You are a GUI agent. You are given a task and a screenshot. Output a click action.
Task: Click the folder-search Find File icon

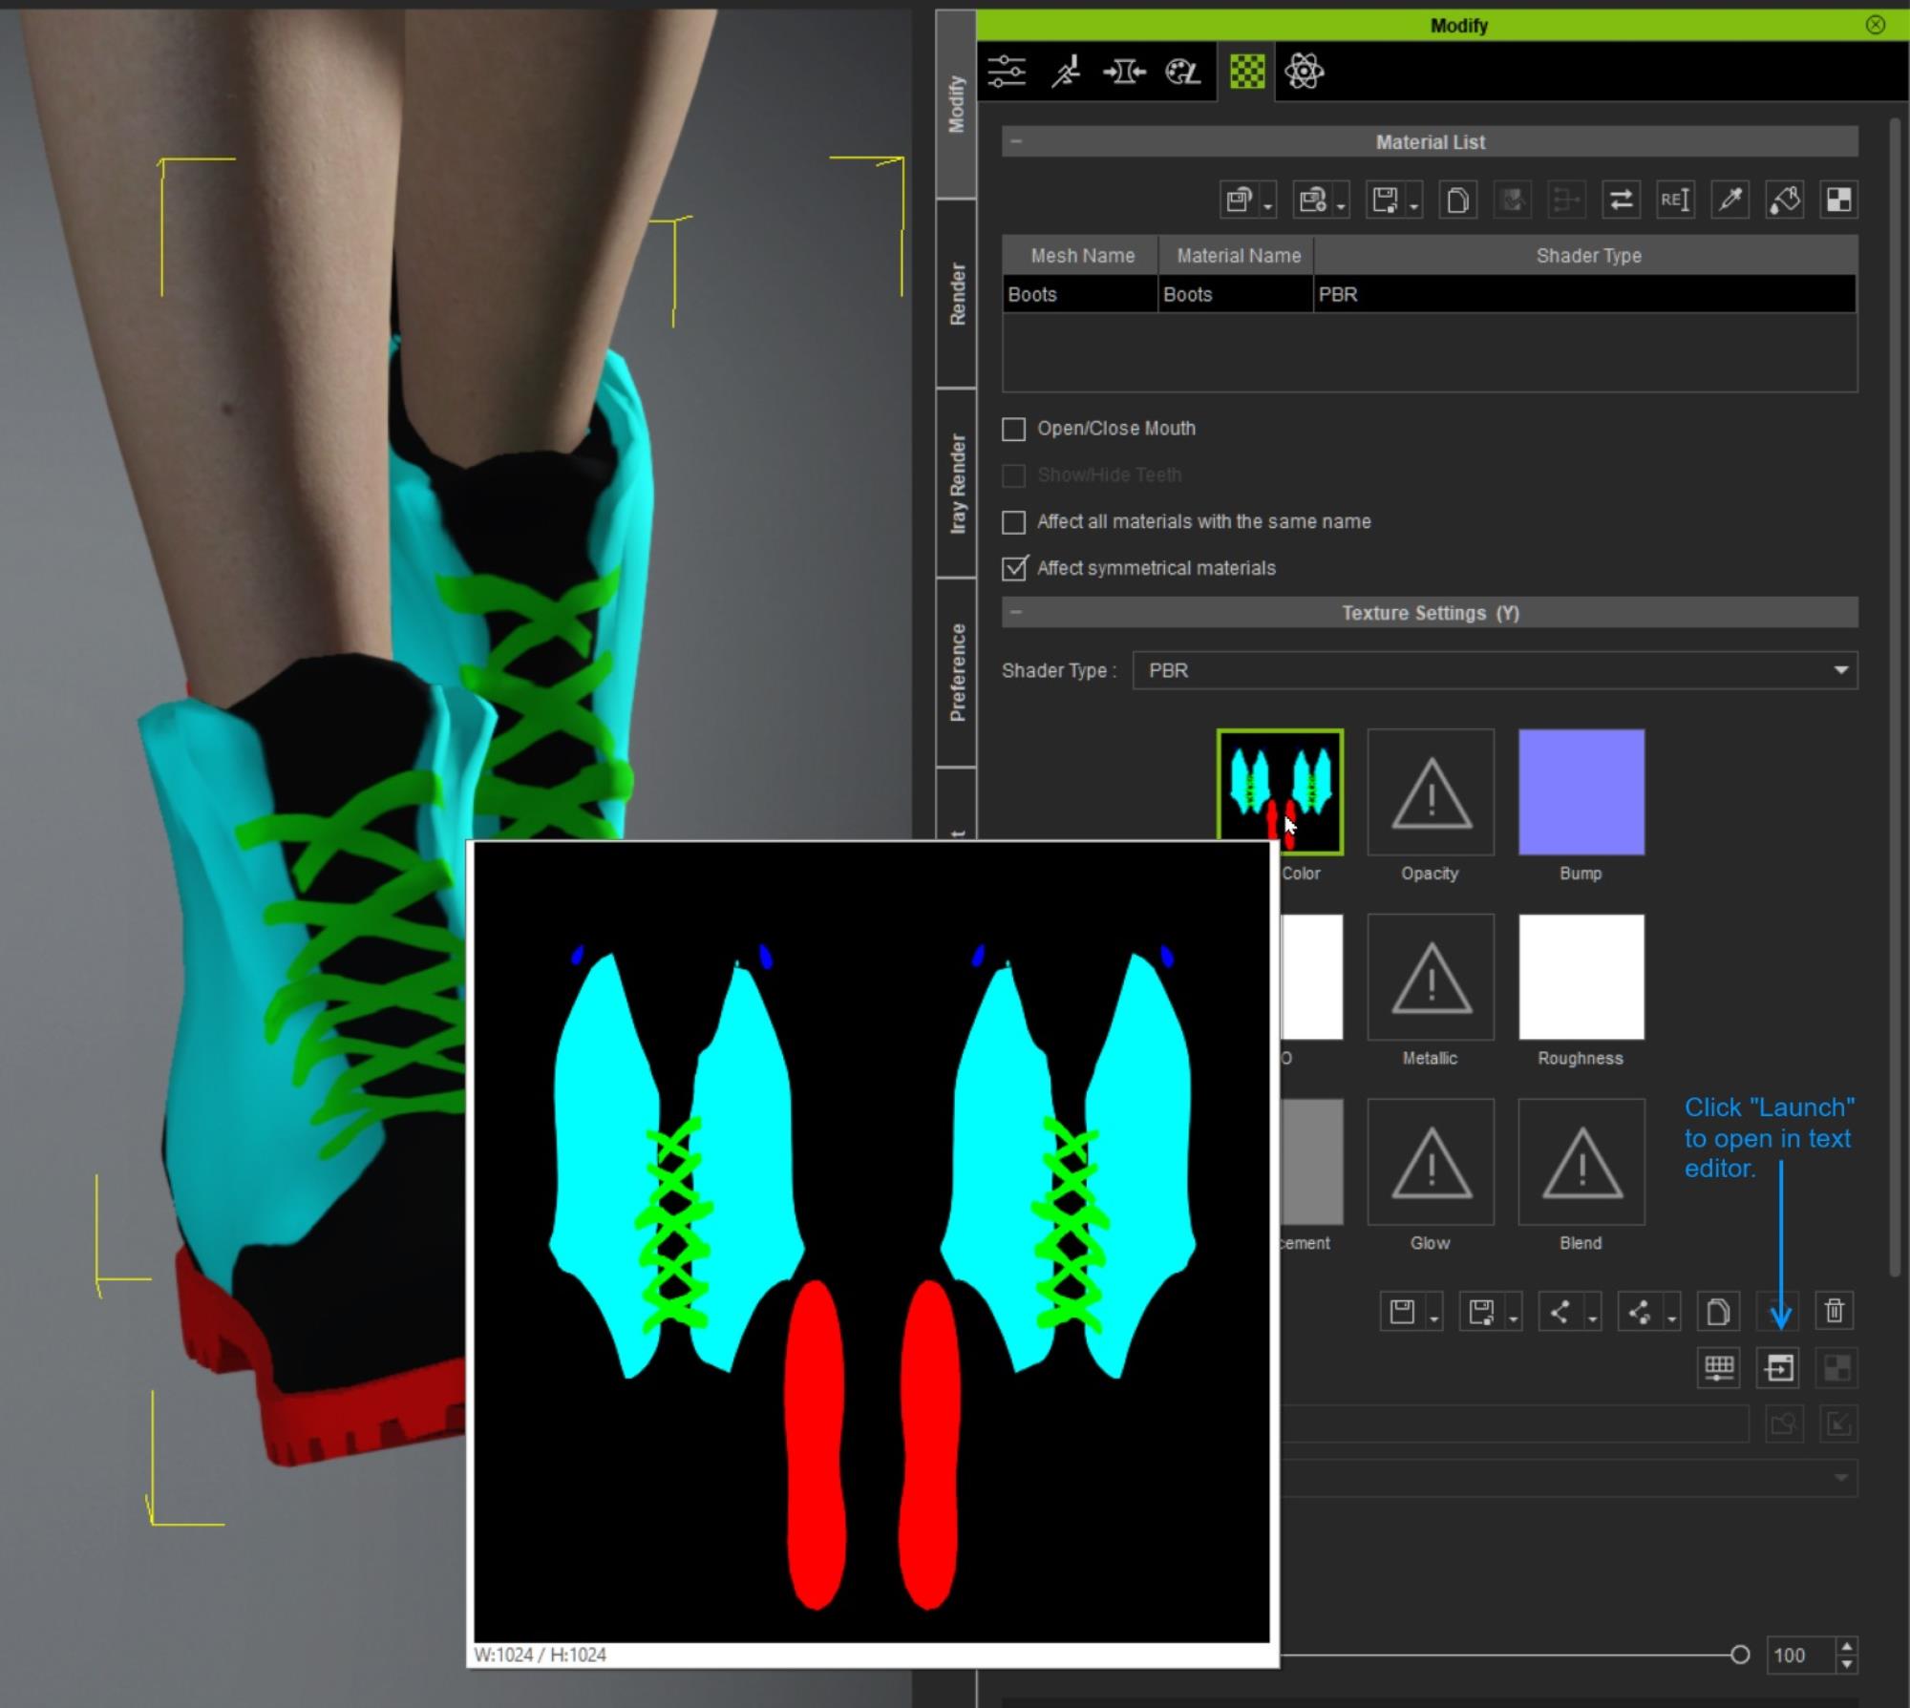pos(1784,1424)
